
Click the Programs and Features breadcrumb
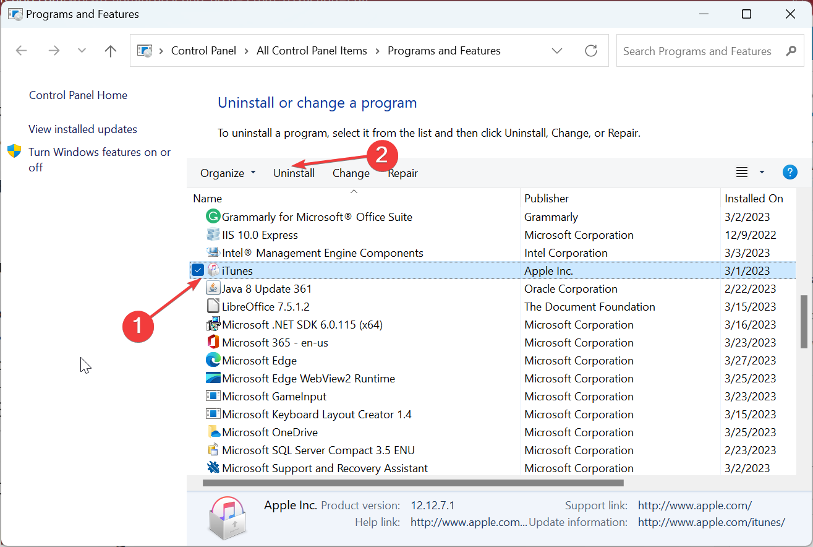(444, 51)
